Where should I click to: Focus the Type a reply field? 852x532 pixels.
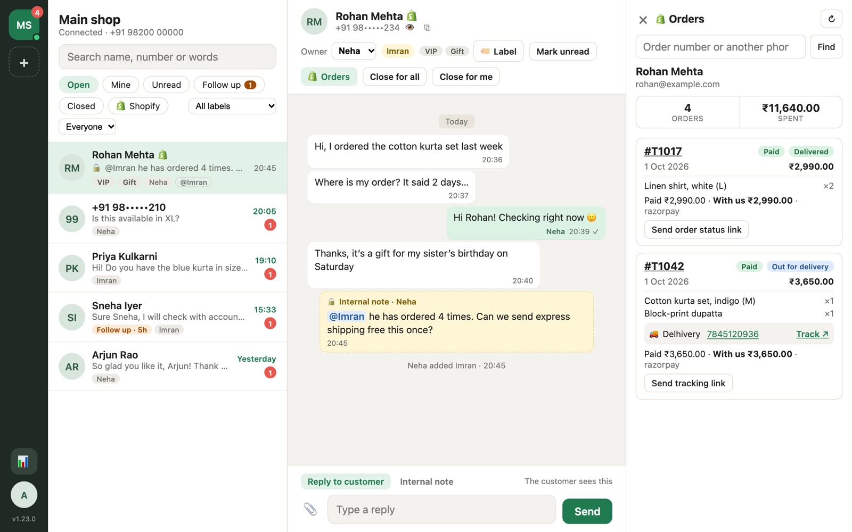point(441,510)
